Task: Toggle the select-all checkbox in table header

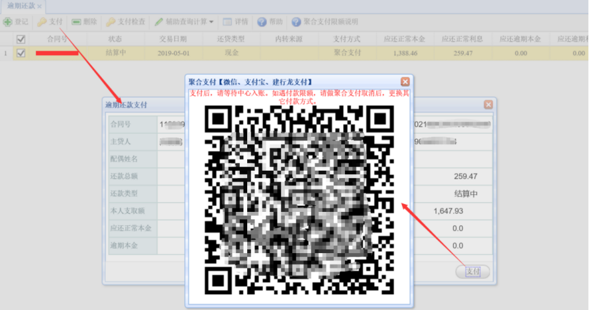Action: click(x=21, y=39)
